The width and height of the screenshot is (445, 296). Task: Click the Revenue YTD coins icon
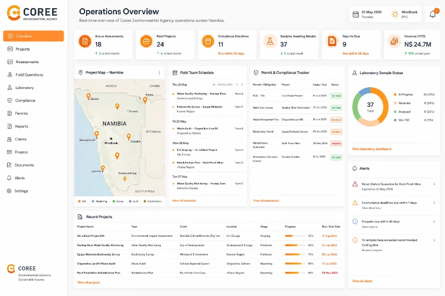coord(394,42)
